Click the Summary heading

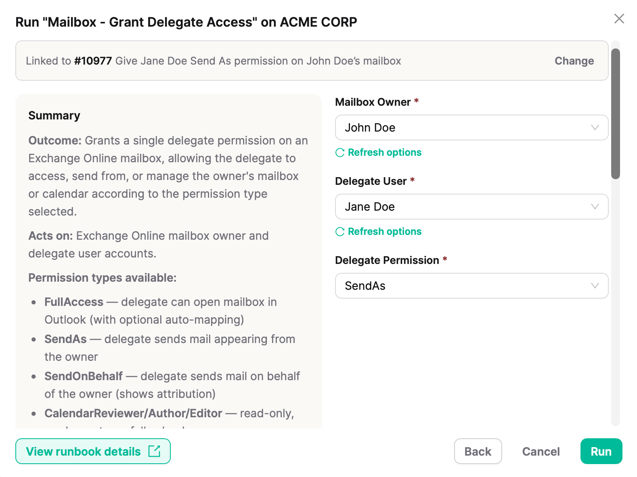pos(54,116)
